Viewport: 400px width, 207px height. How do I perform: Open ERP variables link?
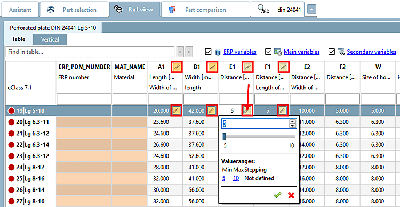click(240, 52)
